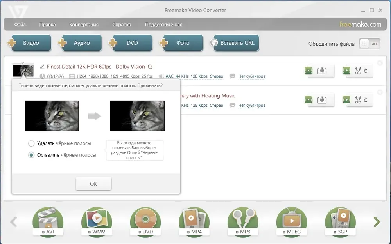Convert to audio using в MP3 icon
Viewport: 391px width, 244px height.
point(243,222)
